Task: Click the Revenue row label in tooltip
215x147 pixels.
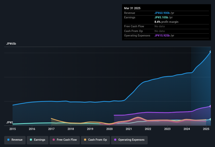Action: pyautogui.click(x=130, y=13)
